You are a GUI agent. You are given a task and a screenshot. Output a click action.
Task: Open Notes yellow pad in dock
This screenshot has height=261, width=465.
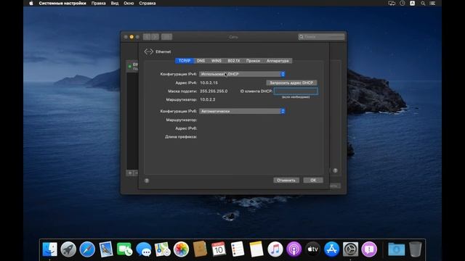[256, 249]
